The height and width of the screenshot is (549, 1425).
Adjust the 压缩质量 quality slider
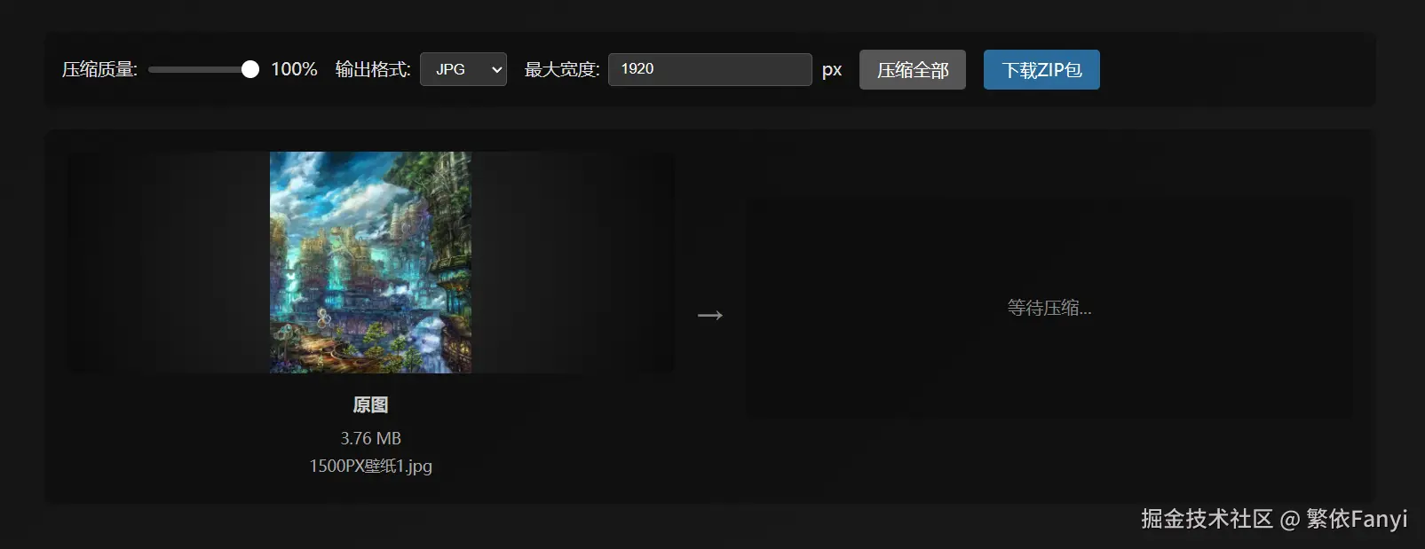(x=203, y=69)
